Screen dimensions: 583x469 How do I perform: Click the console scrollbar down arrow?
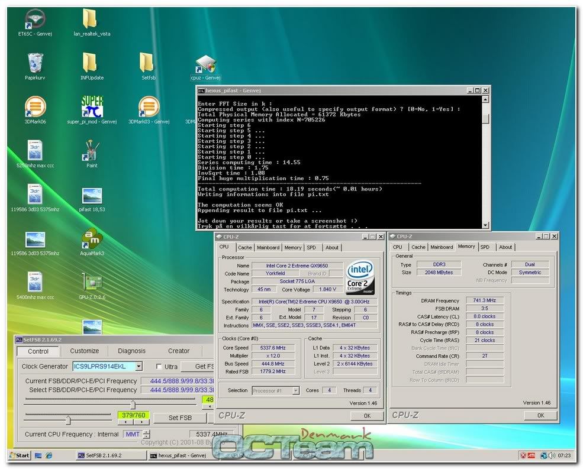(485, 225)
